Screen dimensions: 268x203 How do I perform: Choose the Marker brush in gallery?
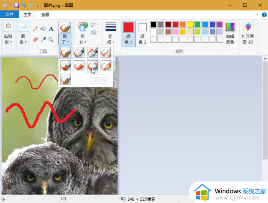[x=92, y=66]
